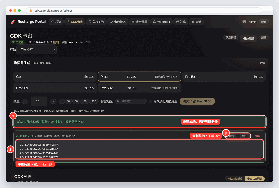This screenshot has height=188, width=279.
Task: Open the 选卡配置 tab
Action: 139,22
